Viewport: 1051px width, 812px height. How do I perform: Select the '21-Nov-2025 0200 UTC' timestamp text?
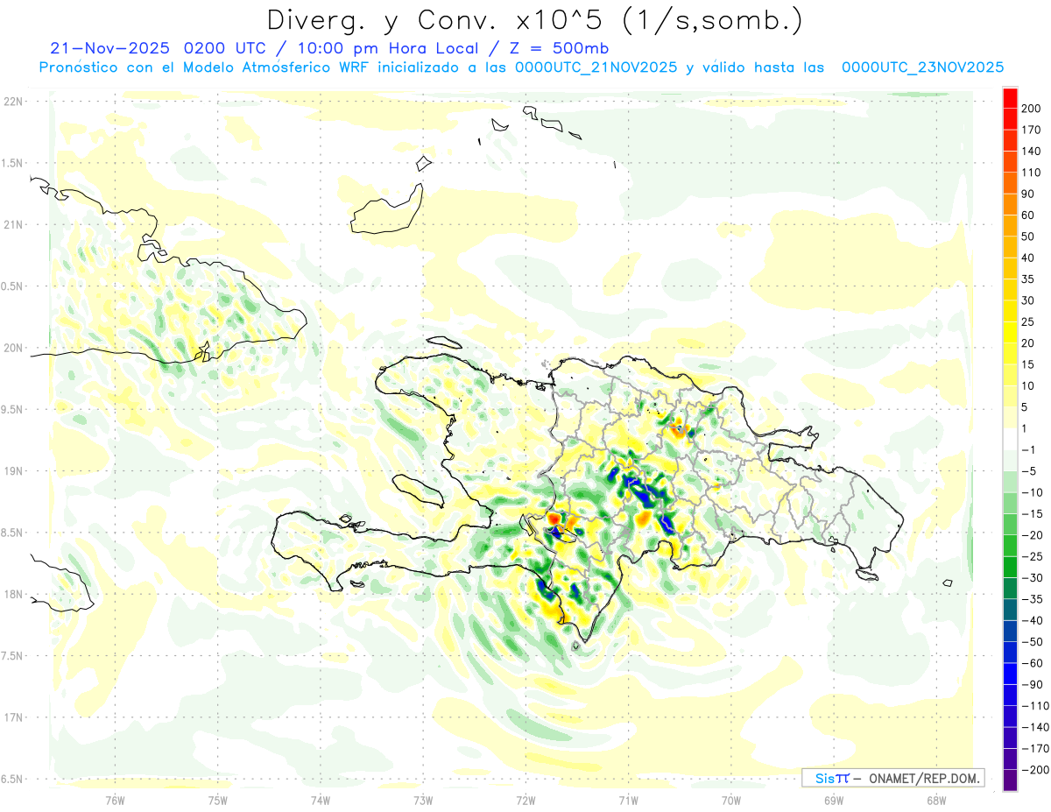click(x=162, y=48)
